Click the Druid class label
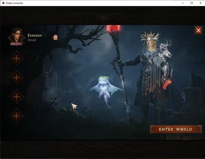205x159 pixels. pos(32,40)
